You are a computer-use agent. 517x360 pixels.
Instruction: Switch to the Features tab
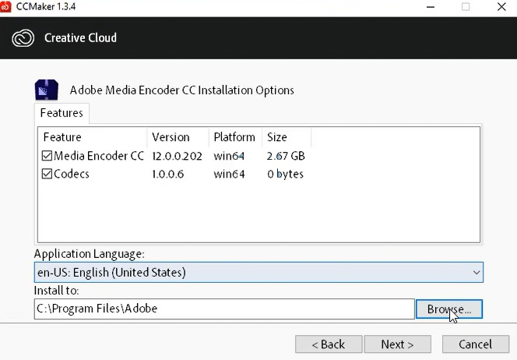(x=62, y=113)
